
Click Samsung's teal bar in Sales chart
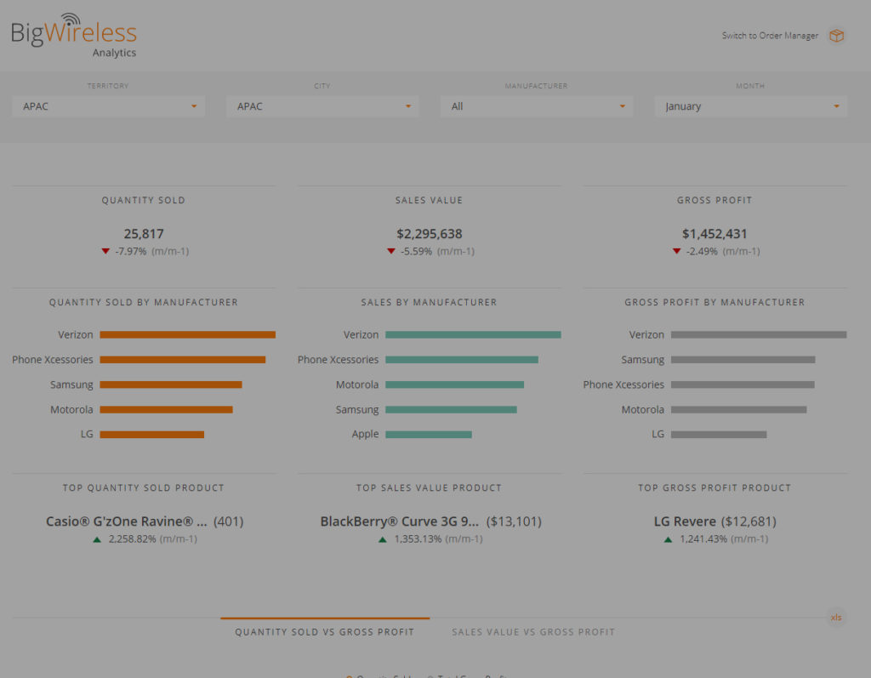(451, 409)
